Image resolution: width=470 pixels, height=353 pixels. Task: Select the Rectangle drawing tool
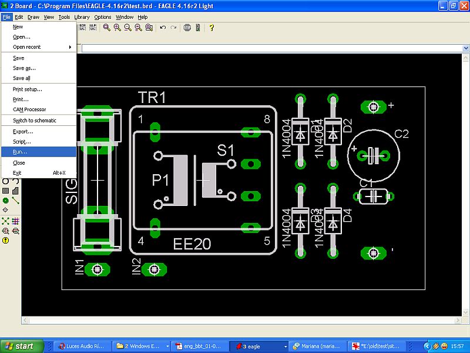[5, 191]
